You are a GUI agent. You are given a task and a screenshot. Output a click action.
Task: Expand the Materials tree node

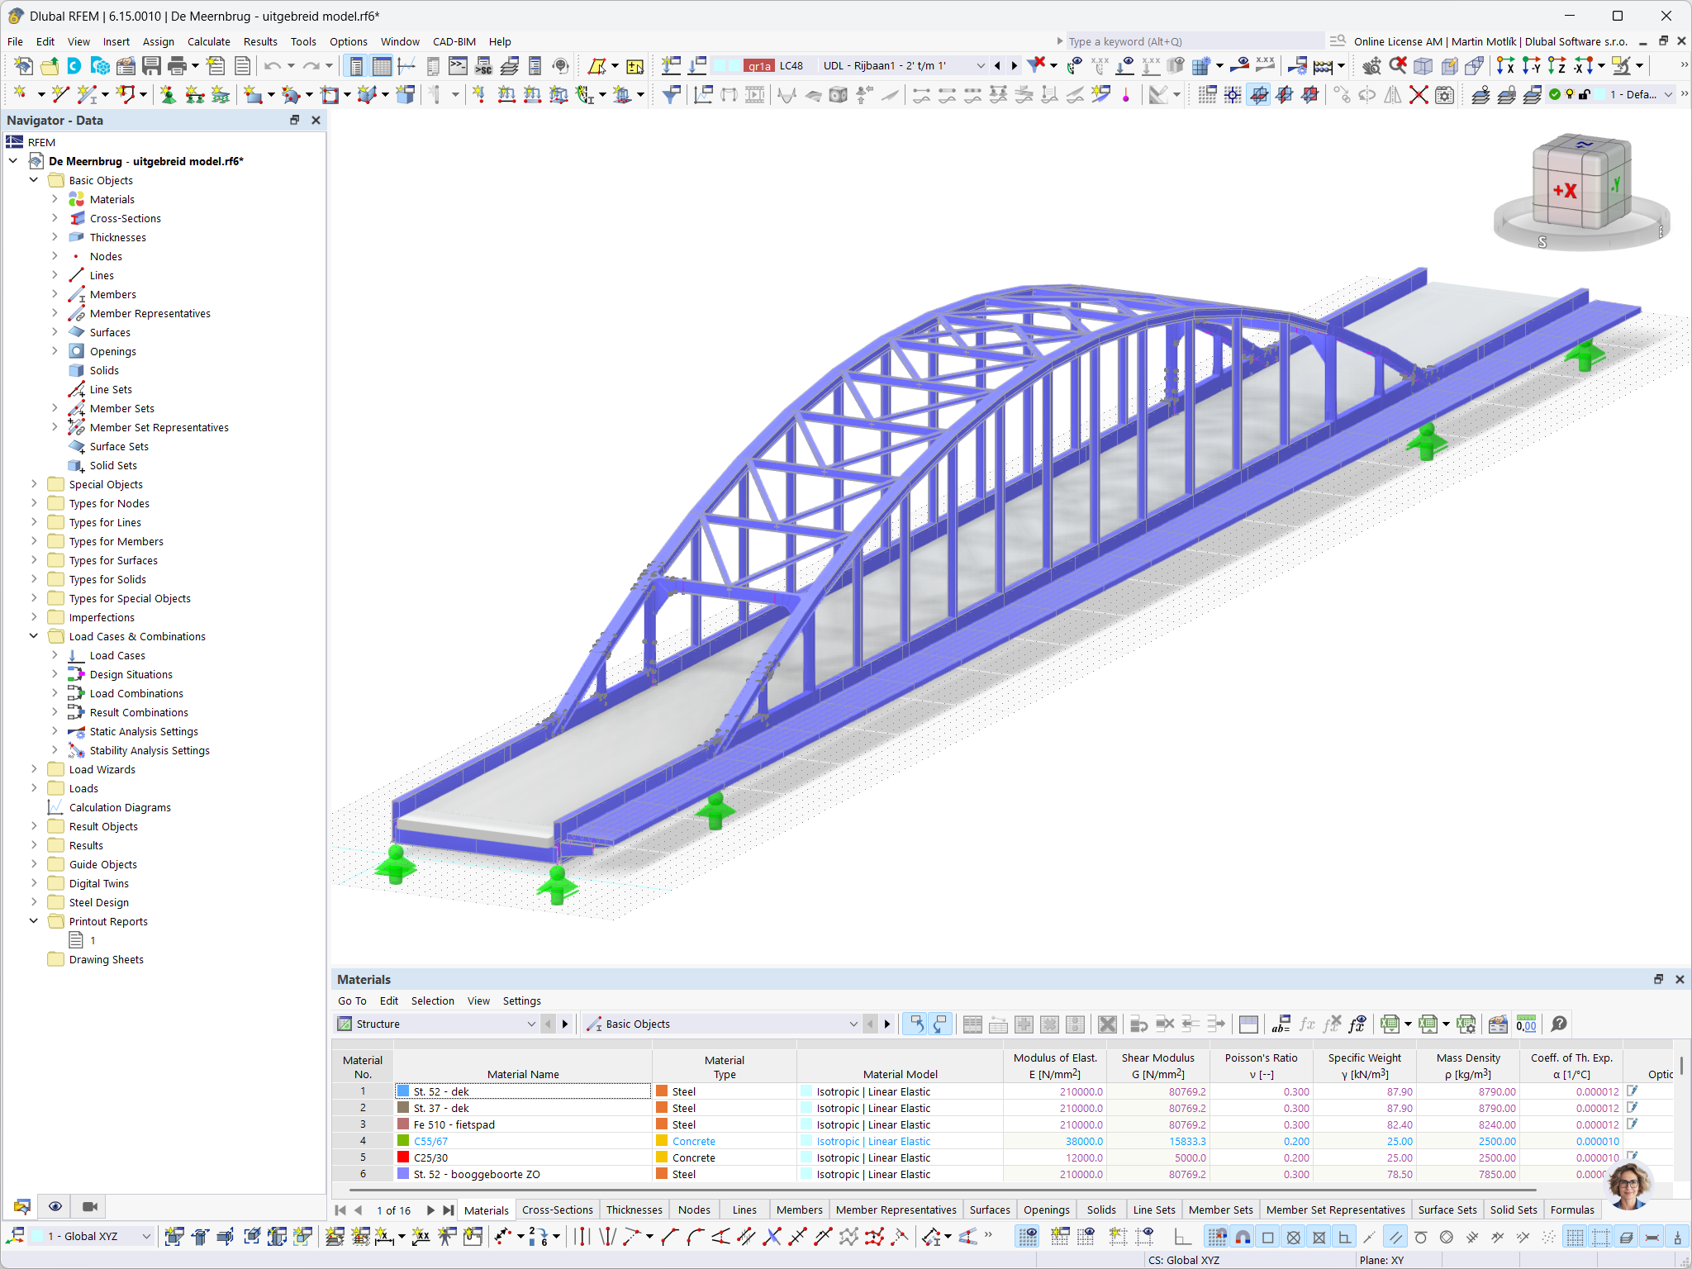pos(55,199)
